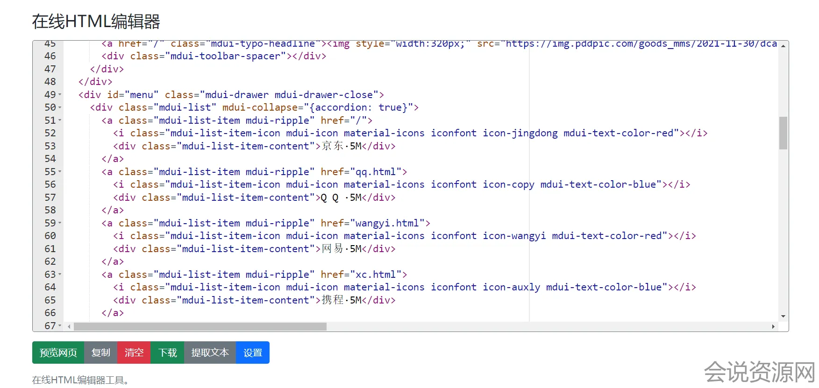This screenshot has width=819, height=388.
Task: Place cursor on line 57 Q Q text
Action: pos(330,198)
